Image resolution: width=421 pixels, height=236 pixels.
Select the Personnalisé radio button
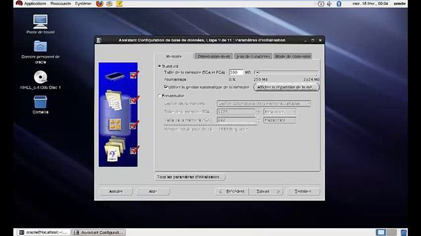[159, 96]
